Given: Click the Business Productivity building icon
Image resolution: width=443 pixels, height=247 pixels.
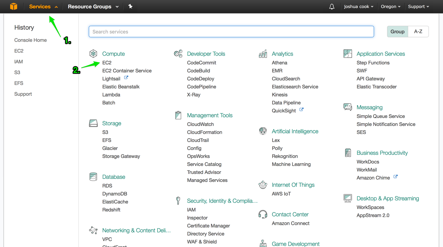Looking at the screenshot, I should pyautogui.click(x=348, y=152).
